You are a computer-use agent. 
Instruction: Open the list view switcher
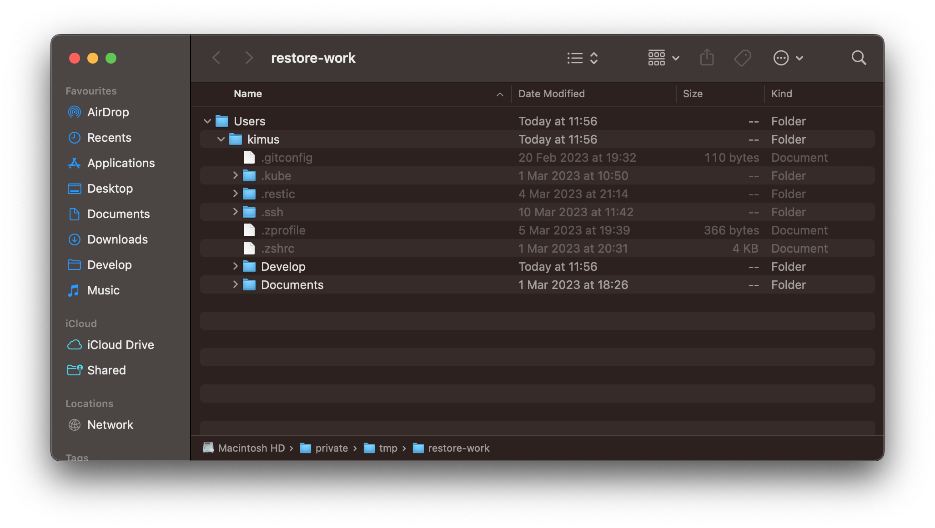pos(583,58)
